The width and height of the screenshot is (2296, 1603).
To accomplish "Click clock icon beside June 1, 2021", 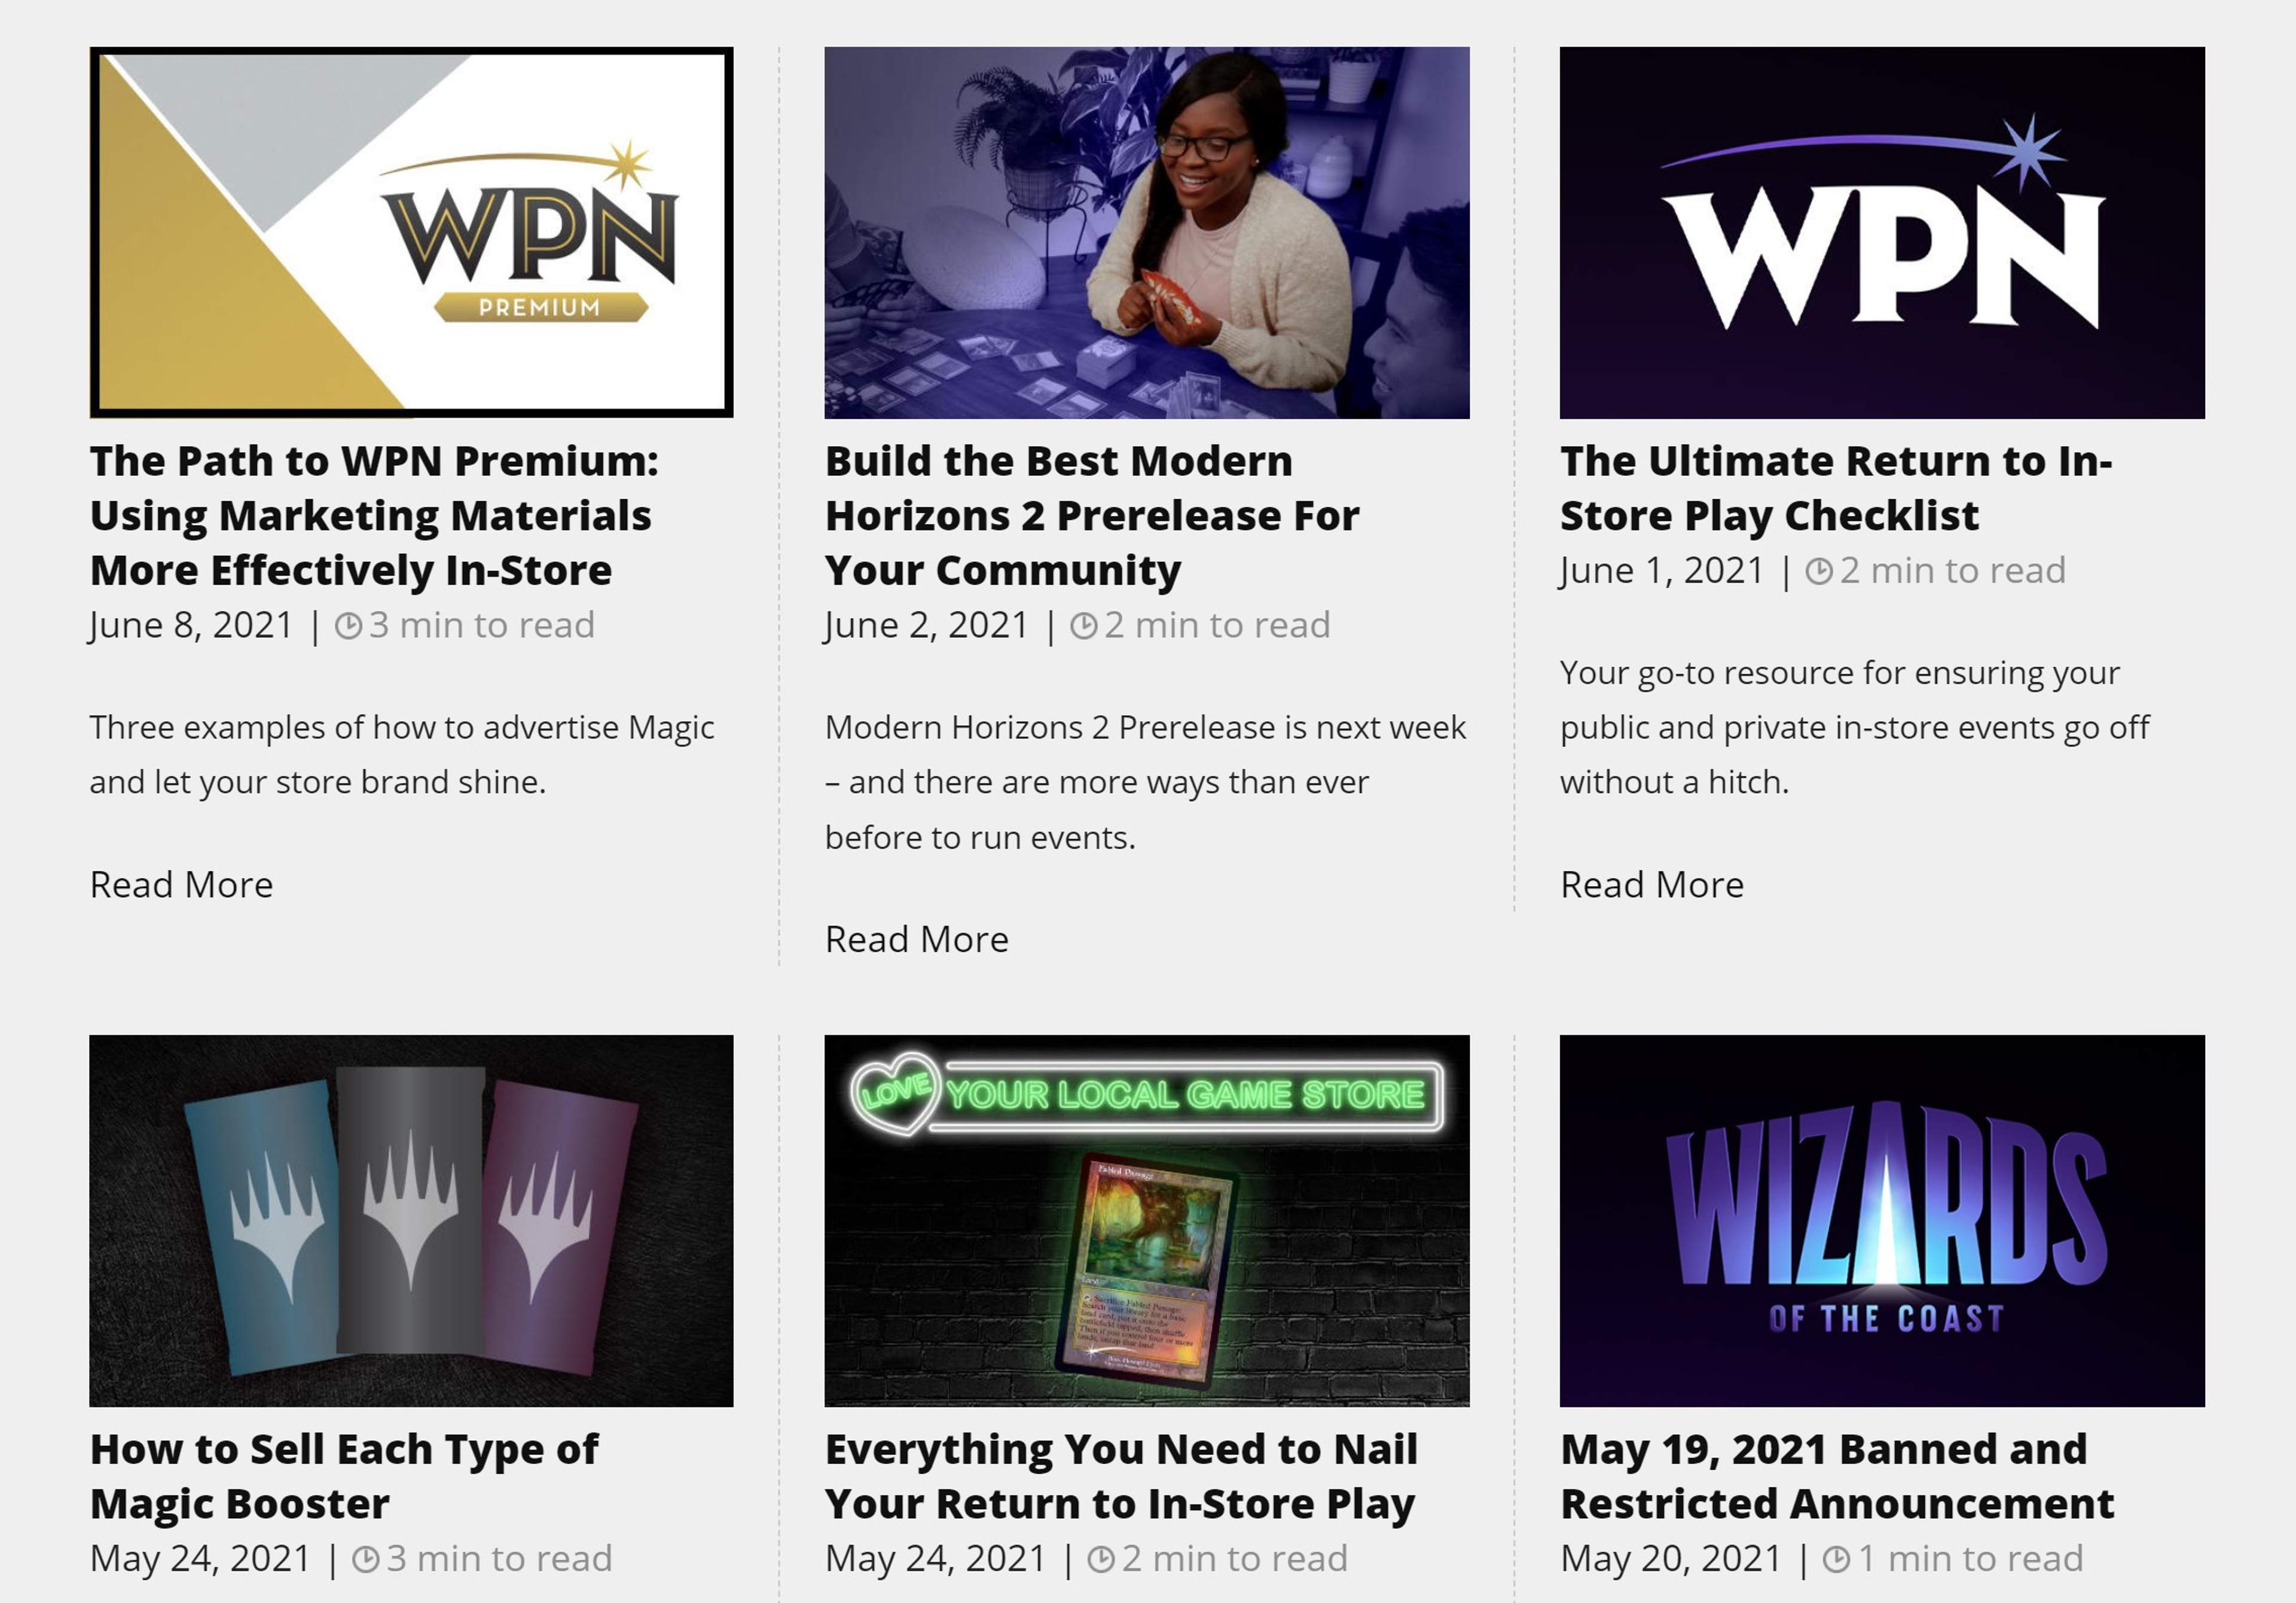I will [x=1819, y=571].
